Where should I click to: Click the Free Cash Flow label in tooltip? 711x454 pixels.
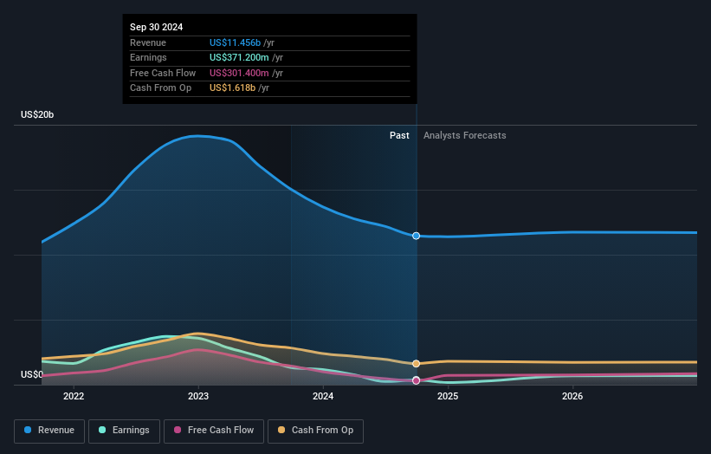(163, 73)
